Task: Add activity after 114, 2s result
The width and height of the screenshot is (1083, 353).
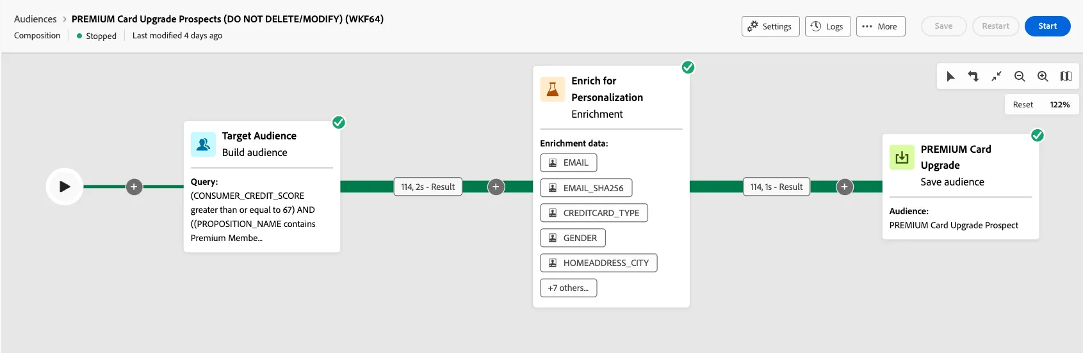Action: click(496, 187)
